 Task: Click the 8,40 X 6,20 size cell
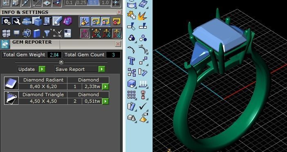click(x=43, y=86)
